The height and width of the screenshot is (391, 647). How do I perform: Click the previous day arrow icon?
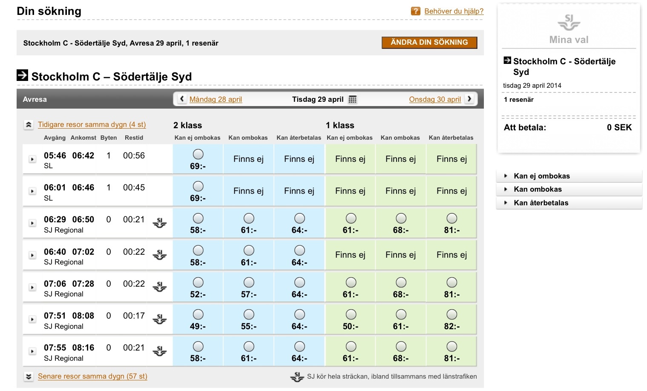[182, 99]
